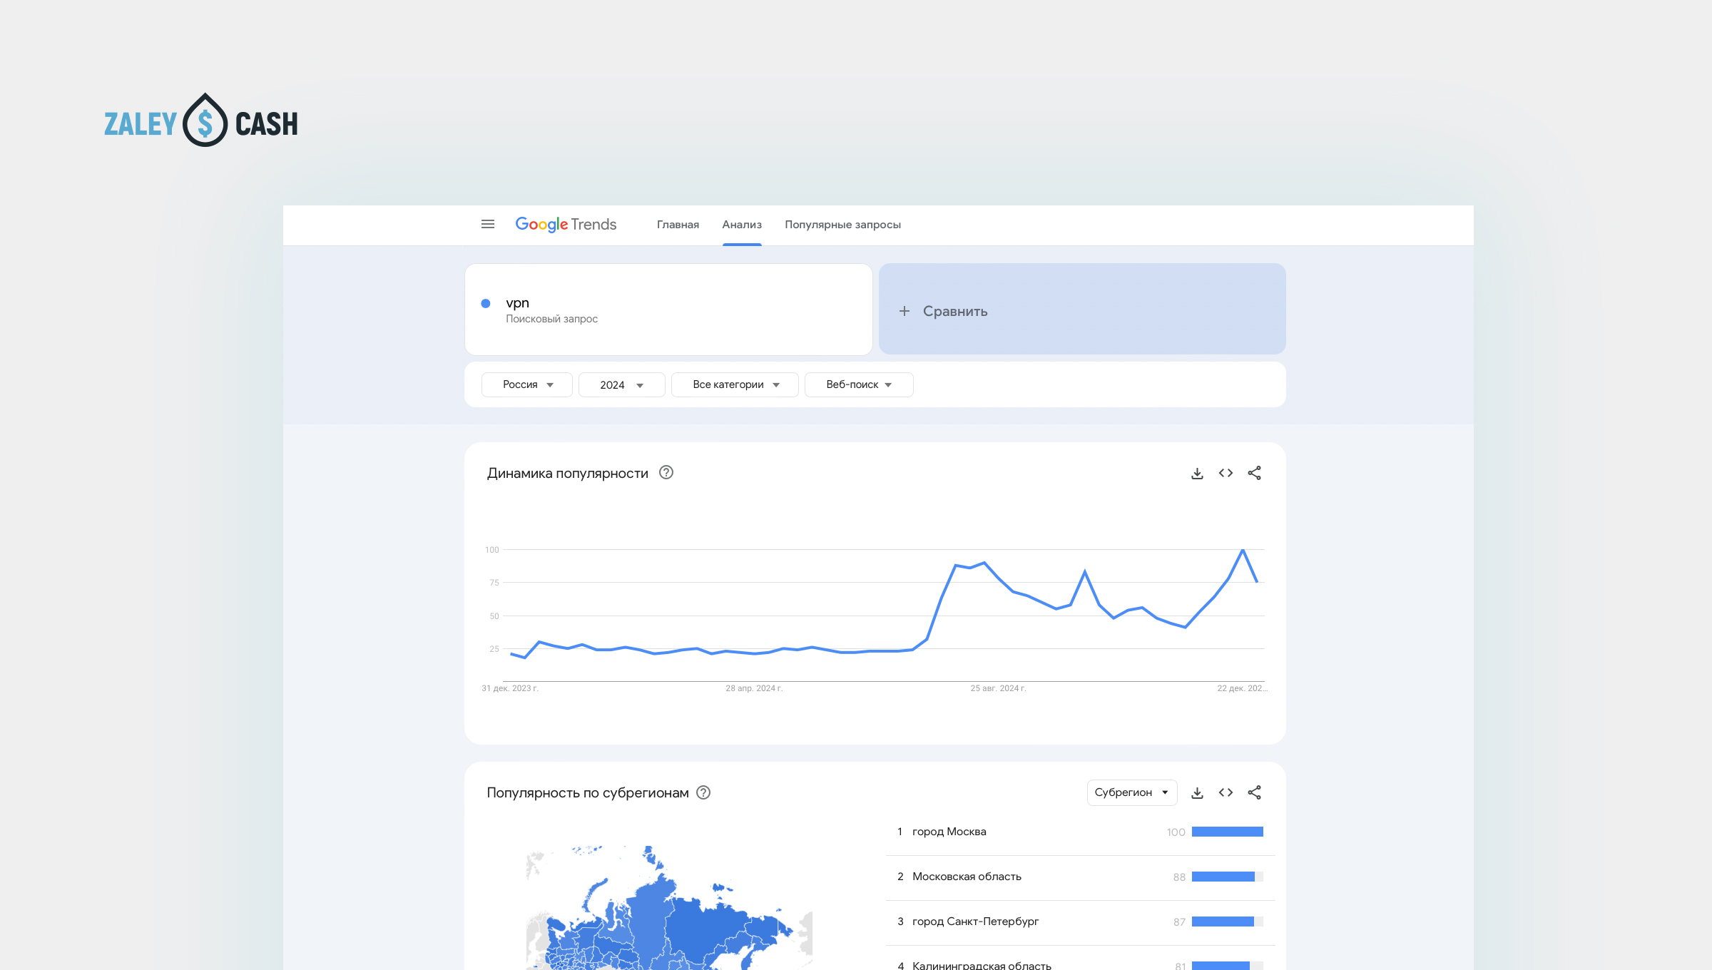
Task: Open help for Динамика популярности
Action: pos(666,473)
